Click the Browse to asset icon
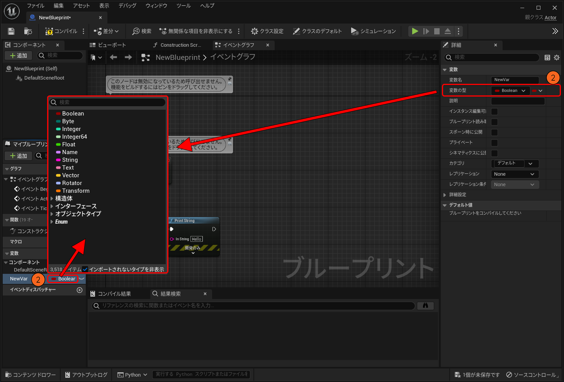The width and height of the screenshot is (564, 382). 28,31
